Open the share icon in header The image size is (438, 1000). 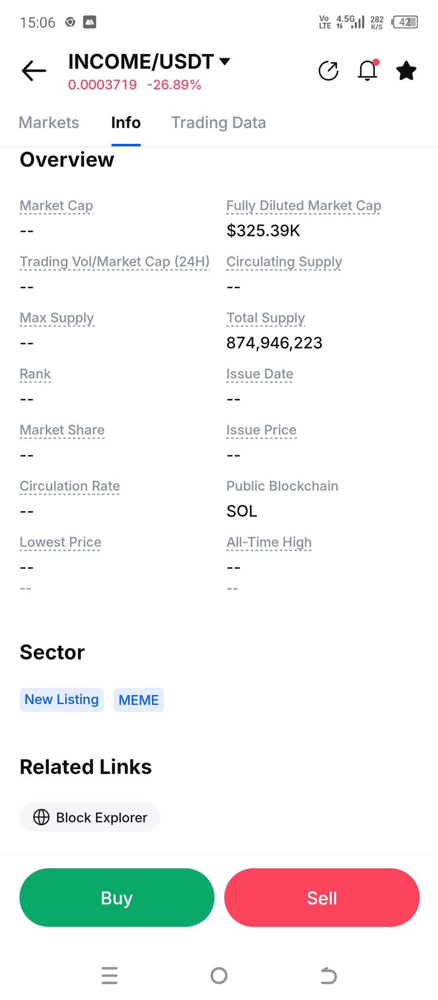(328, 71)
